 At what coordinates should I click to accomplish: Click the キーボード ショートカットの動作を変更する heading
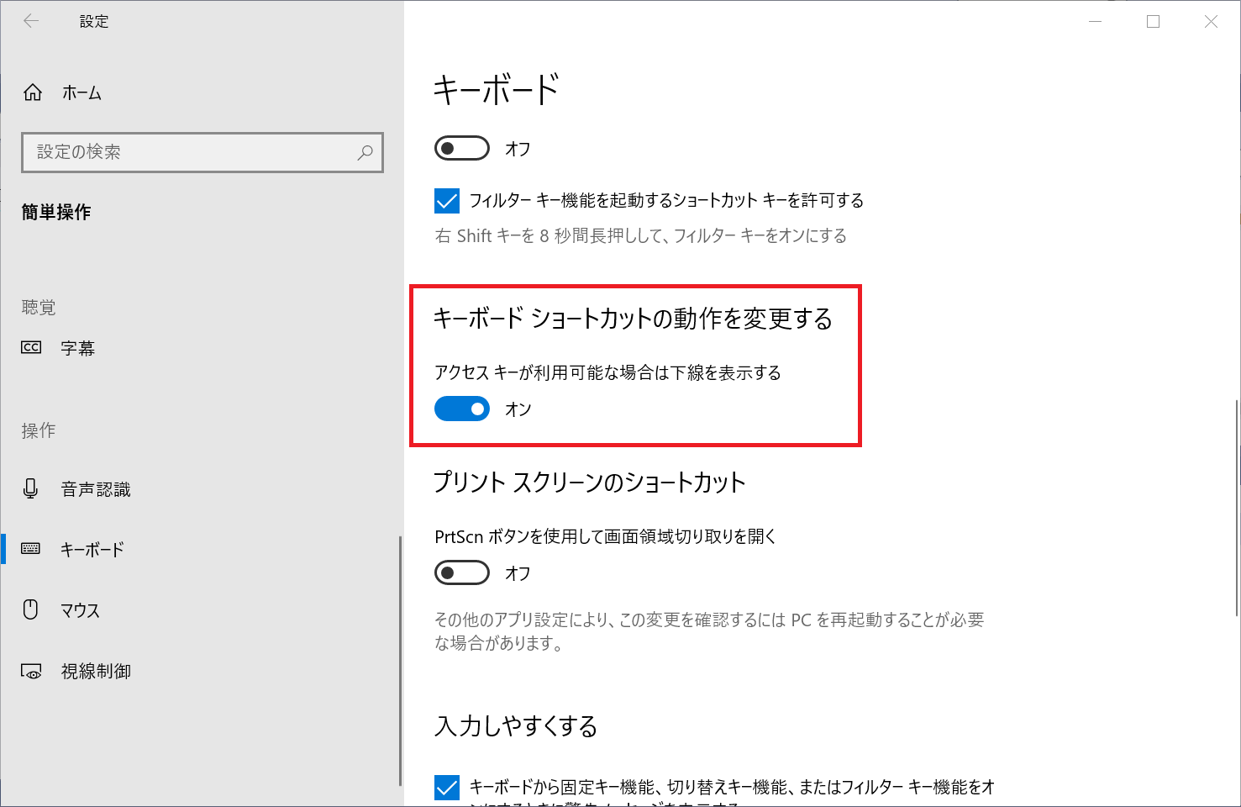[634, 319]
